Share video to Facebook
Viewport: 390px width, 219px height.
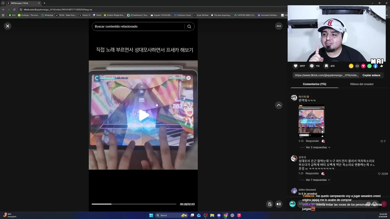(x=375, y=66)
